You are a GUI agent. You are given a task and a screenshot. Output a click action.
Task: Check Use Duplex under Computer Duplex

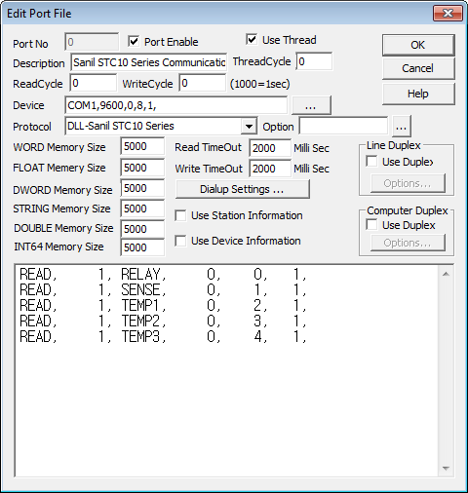(x=371, y=225)
